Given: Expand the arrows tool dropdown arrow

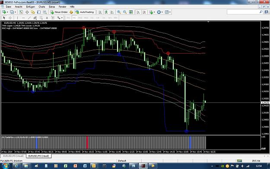Looking at the screenshot, I should point(62,18).
